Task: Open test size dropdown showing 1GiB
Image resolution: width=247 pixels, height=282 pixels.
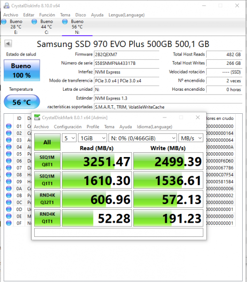Action: [93, 138]
